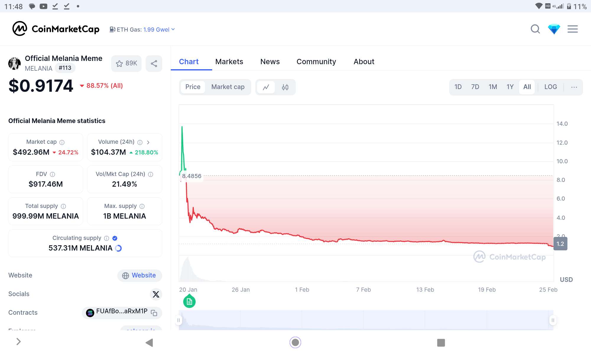Open the News tab

[270, 62]
